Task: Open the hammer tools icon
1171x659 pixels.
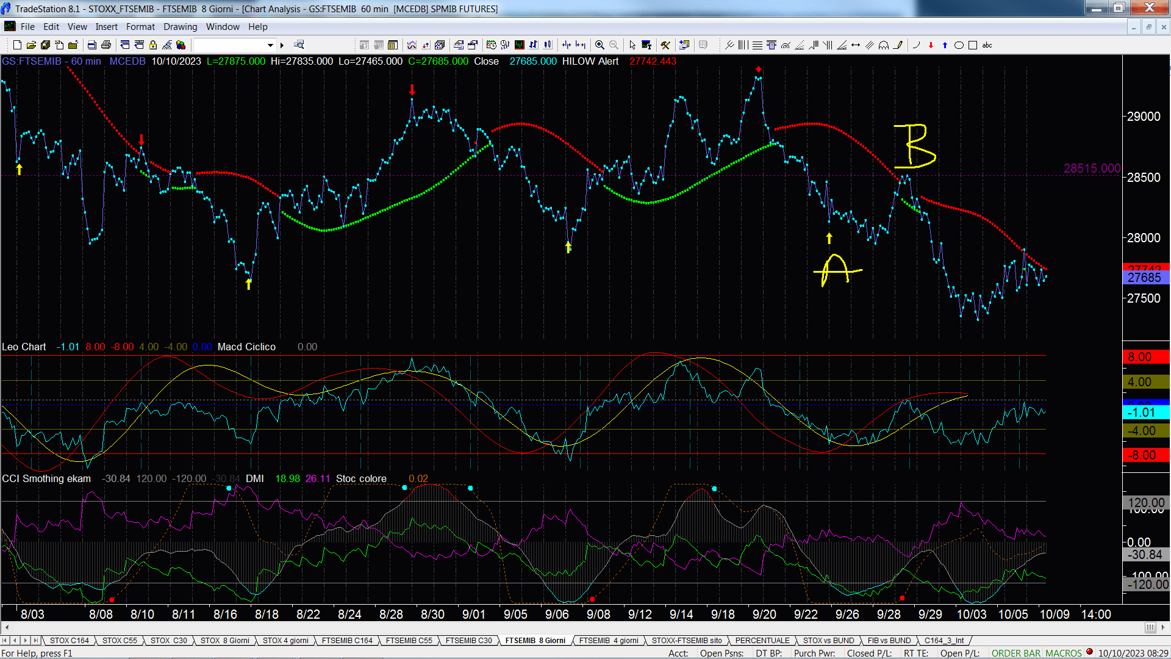Action: (665, 45)
